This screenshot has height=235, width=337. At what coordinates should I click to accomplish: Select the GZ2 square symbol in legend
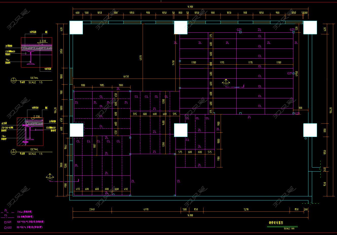[5, 227]
